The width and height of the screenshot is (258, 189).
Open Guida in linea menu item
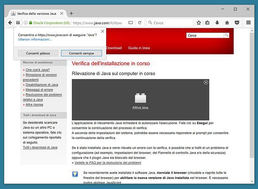(x=139, y=48)
